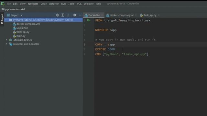Close the docker-compose.yml editor tab
This screenshot has height=116, width=207.
pos(136,15)
